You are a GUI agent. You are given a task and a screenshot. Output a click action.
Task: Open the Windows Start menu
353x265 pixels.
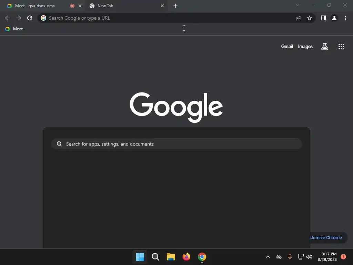pos(140,257)
